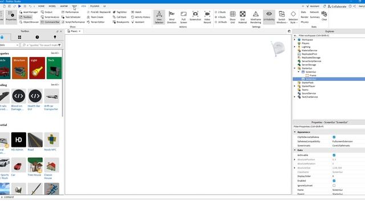Show the Output window
The width and height of the screenshot is (365, 205).
tap(47, 12)
